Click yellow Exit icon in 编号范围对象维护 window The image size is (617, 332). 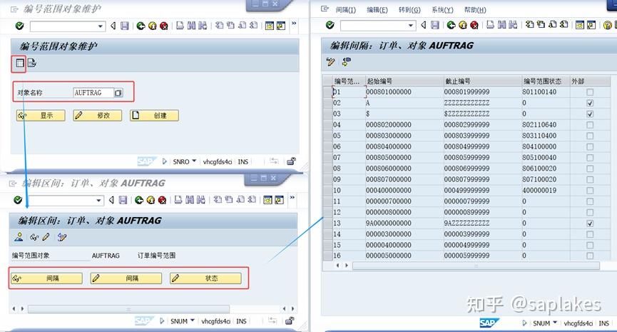pyautogui.click(x=152, y=26)
